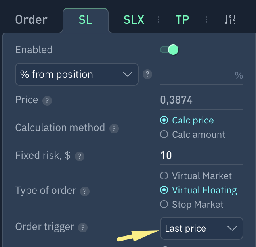Select the Calc amount radio option
The width and height of the screenshot is (256, 247).
164,135
